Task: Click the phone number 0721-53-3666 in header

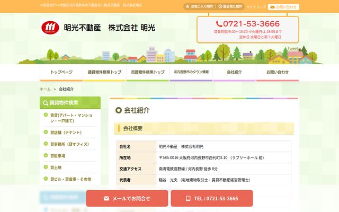Action: coord(251,24)
